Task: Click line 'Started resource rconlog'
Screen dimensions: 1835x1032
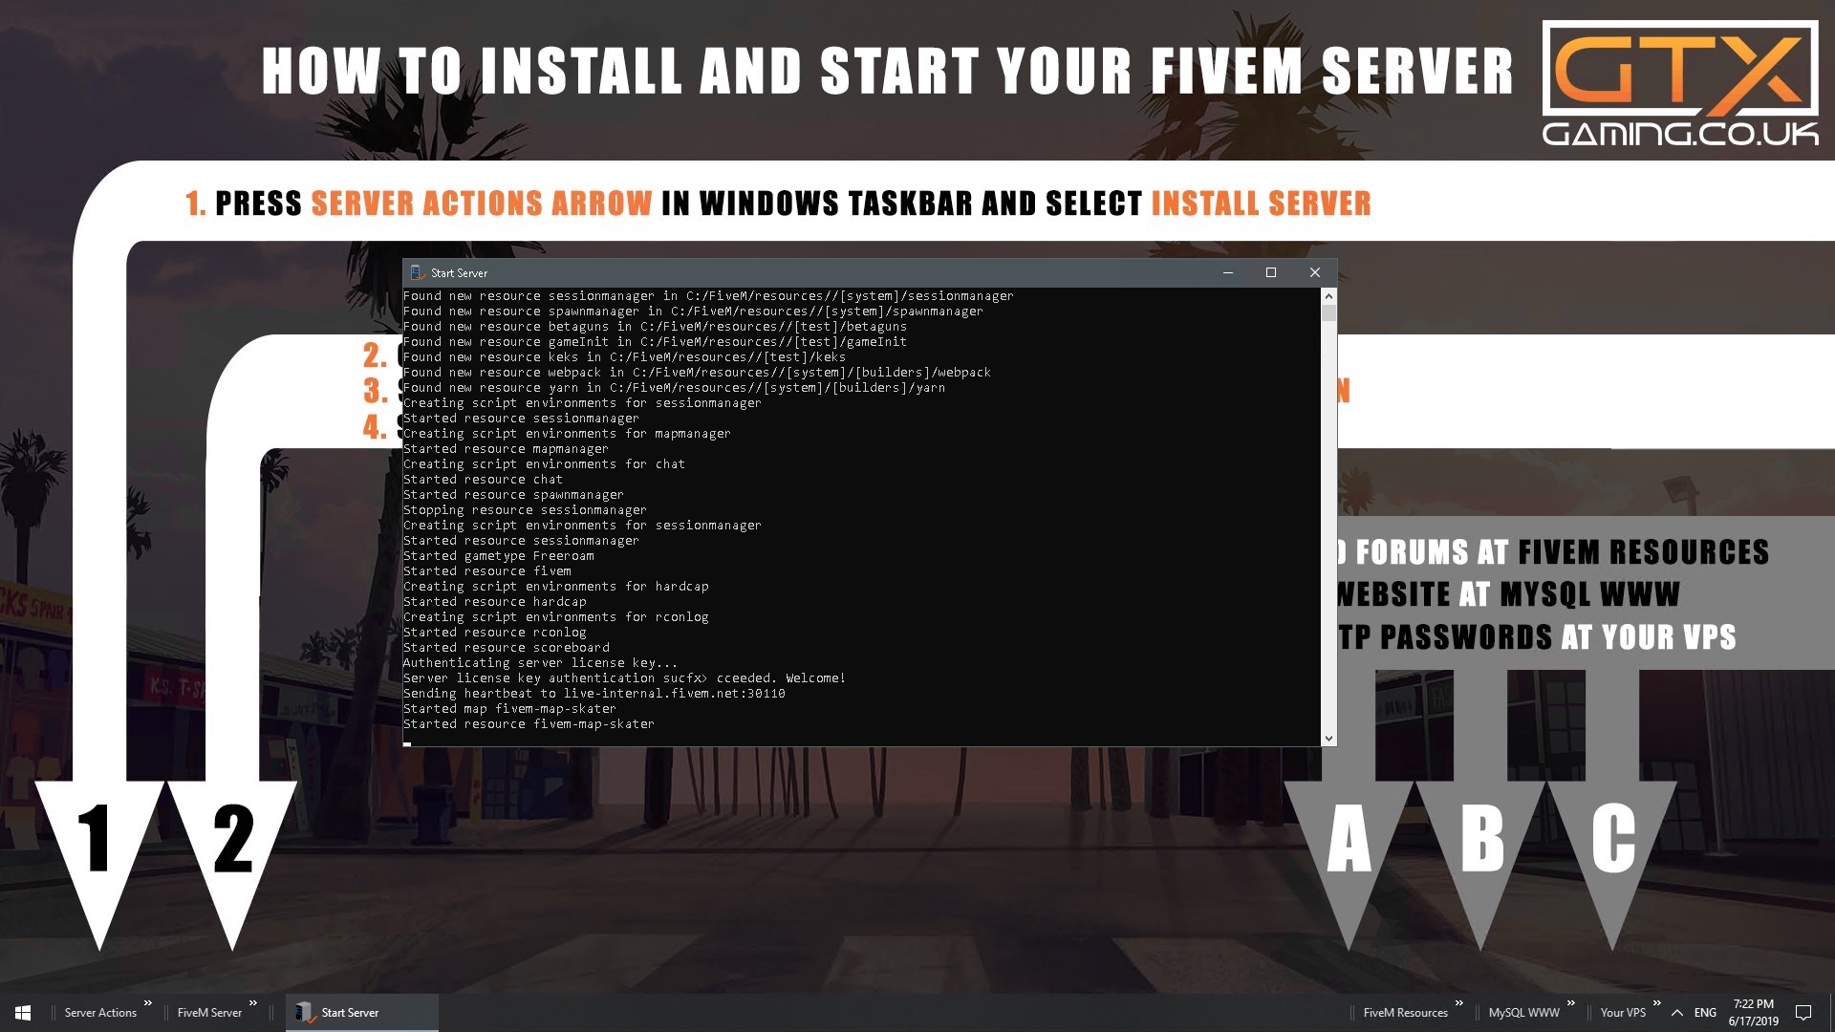Action: pyautogui.click(x=494, y=633)
